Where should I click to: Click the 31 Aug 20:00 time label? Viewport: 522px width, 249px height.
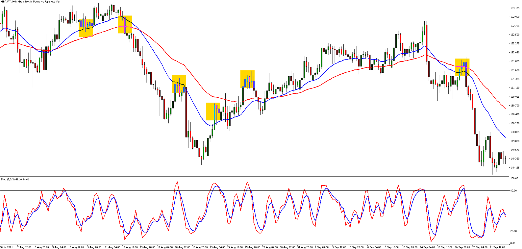pyautogui.click(x=306, y=247)
